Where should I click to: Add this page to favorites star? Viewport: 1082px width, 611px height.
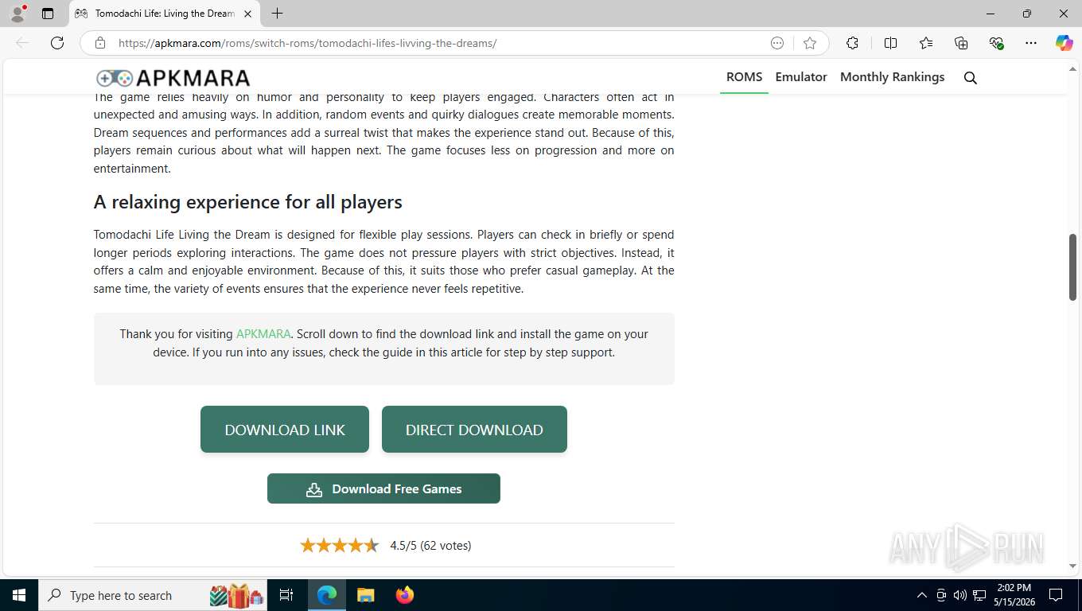(810, 43)
